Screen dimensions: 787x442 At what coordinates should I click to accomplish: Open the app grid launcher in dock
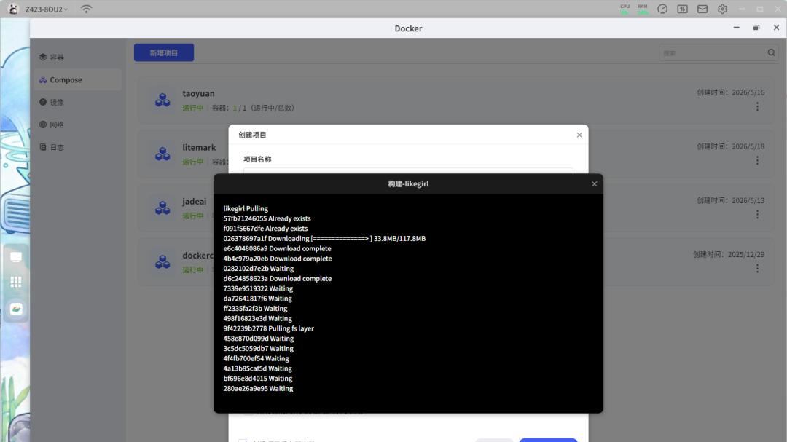click(16, 282)
